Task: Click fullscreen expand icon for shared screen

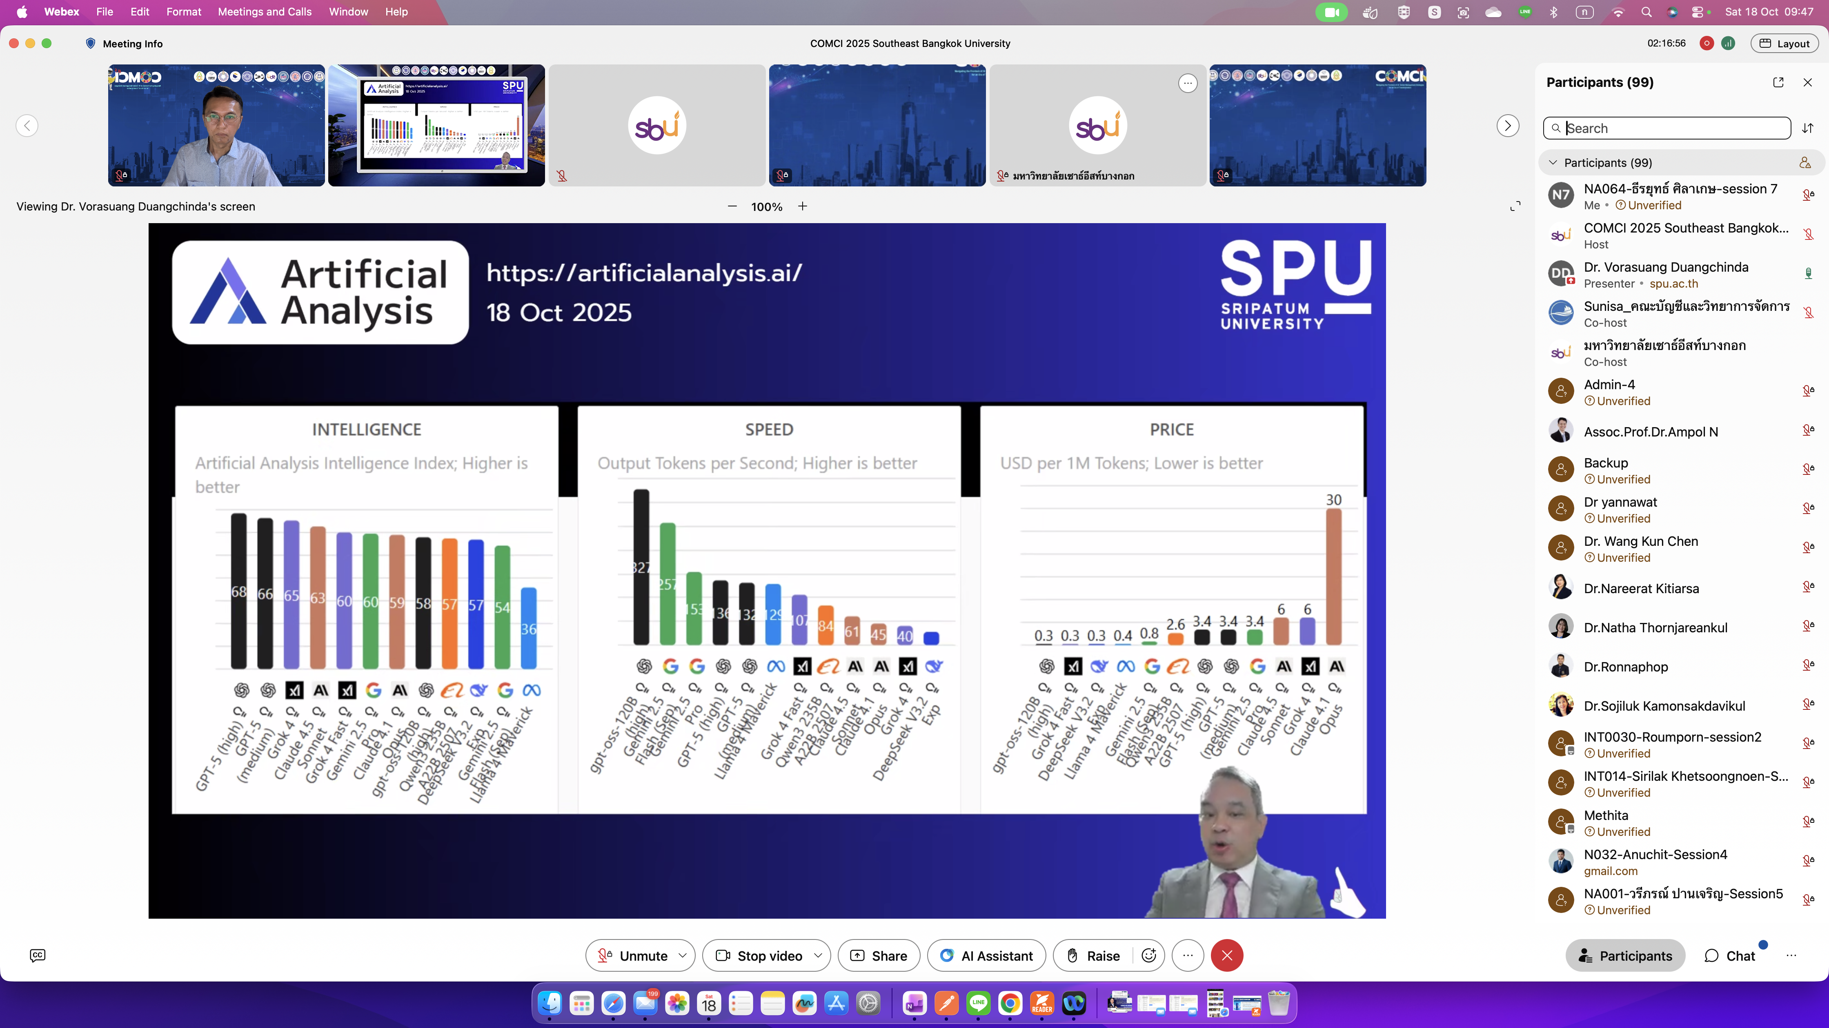Action: pyautogui.click(x=1515, y=206)
